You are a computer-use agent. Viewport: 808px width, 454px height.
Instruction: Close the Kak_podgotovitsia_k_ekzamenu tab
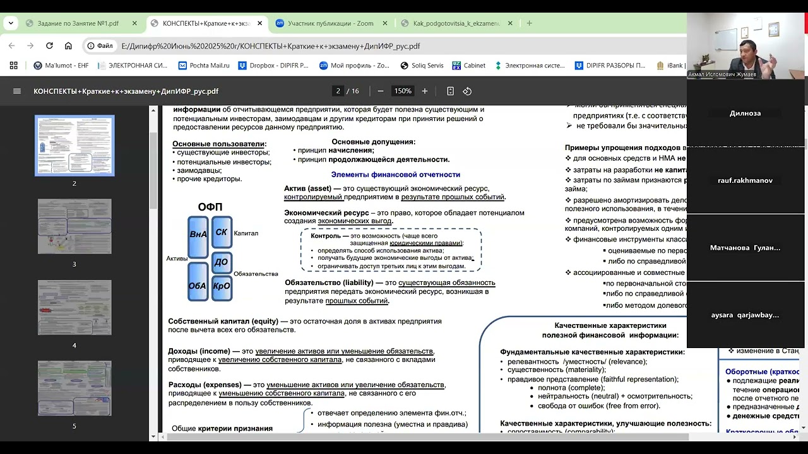[x=510, y=23]
